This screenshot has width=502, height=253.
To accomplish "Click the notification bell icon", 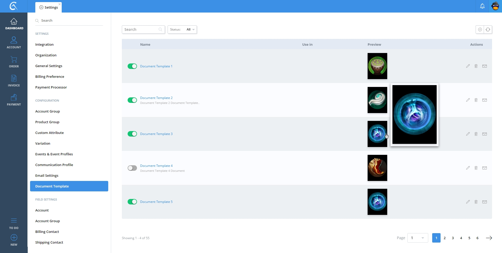I will (482, 6).
